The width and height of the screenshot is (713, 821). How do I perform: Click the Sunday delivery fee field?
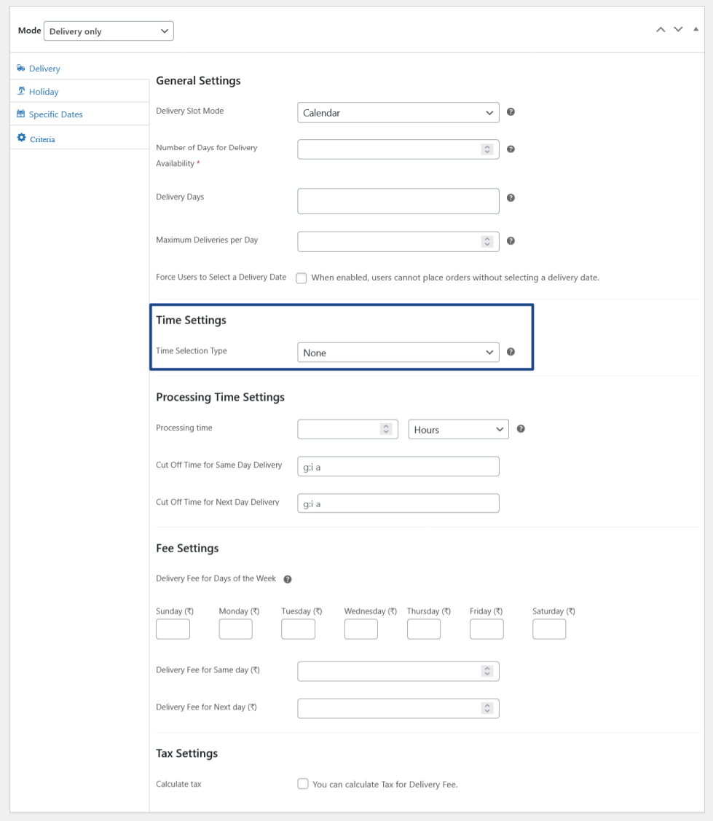173,629
